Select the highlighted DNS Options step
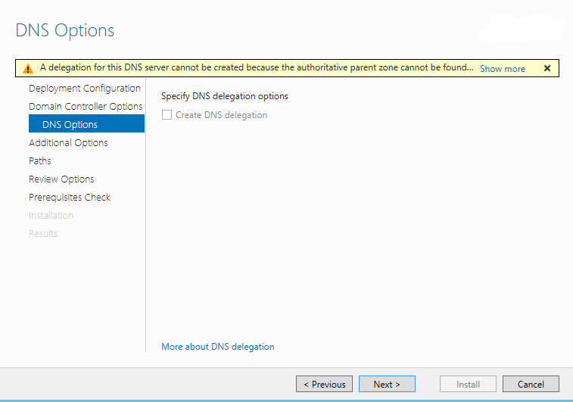 coord(70,125)
